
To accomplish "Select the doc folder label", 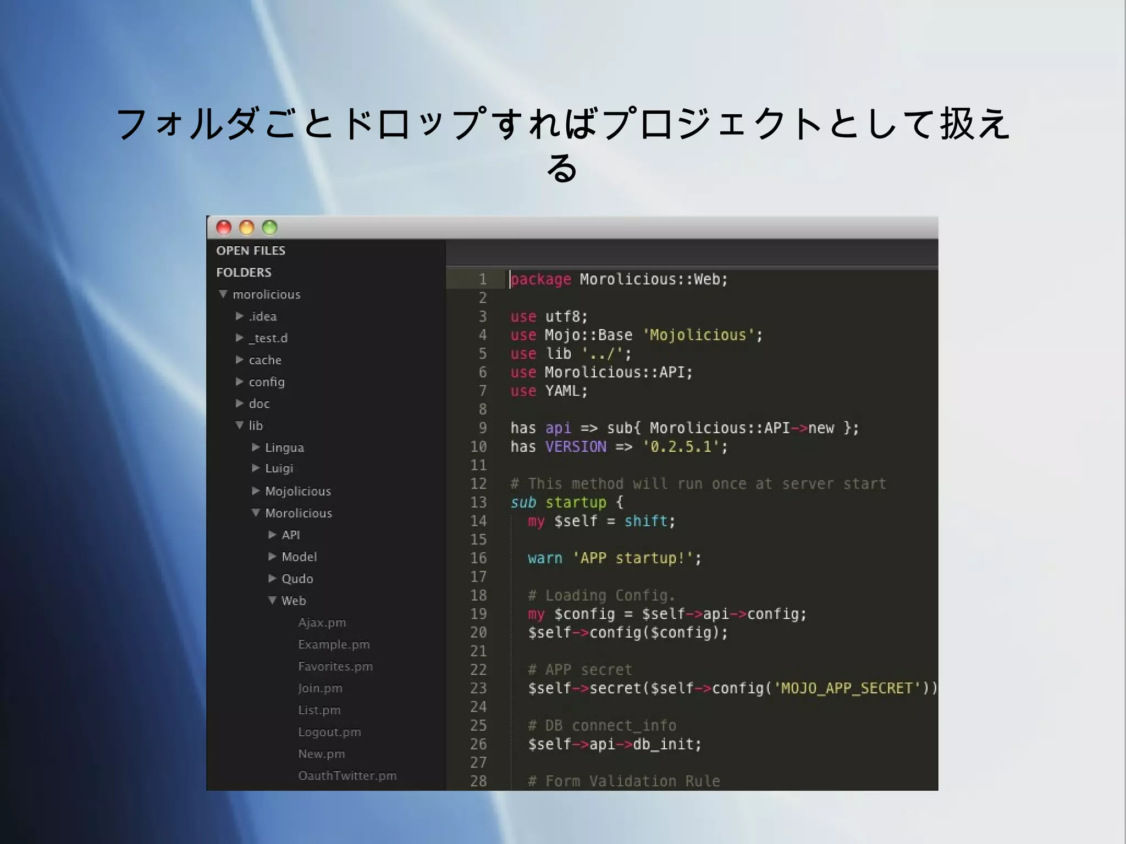I will 260,404.
